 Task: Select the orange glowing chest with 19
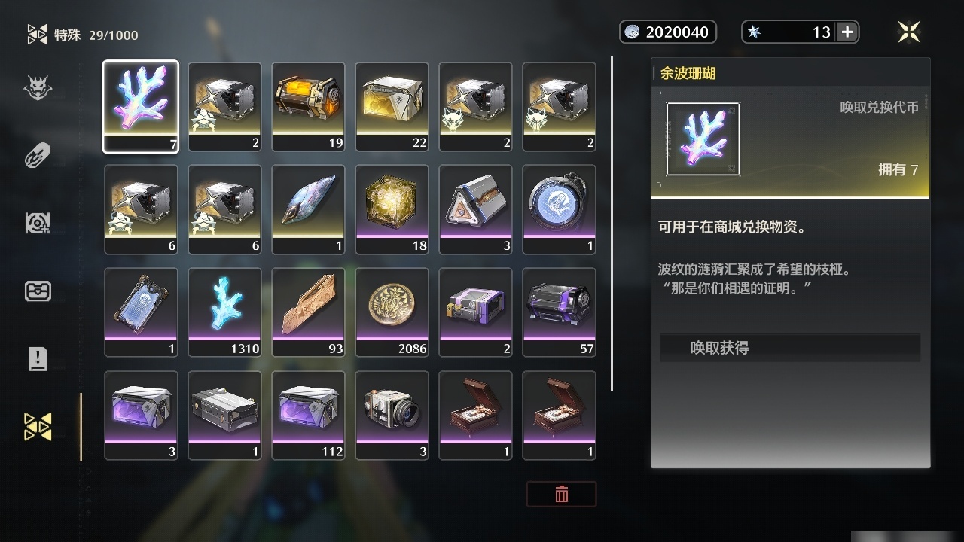[x=308, y=106]
